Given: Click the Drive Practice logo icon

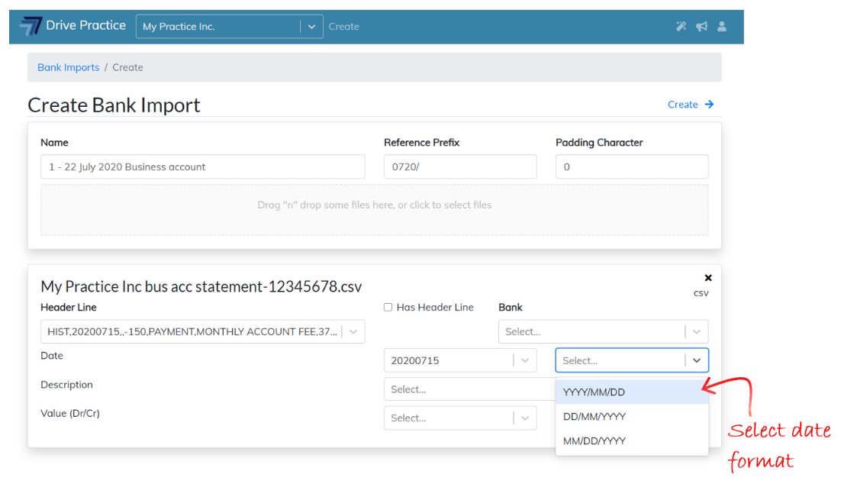Looking at the screenshot, I should (31, 26).
